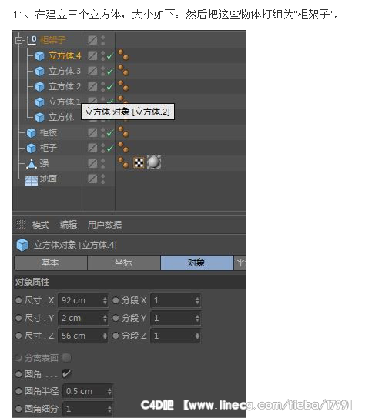
Task: Open the 用户数据 menu
Action: point(105,225)
